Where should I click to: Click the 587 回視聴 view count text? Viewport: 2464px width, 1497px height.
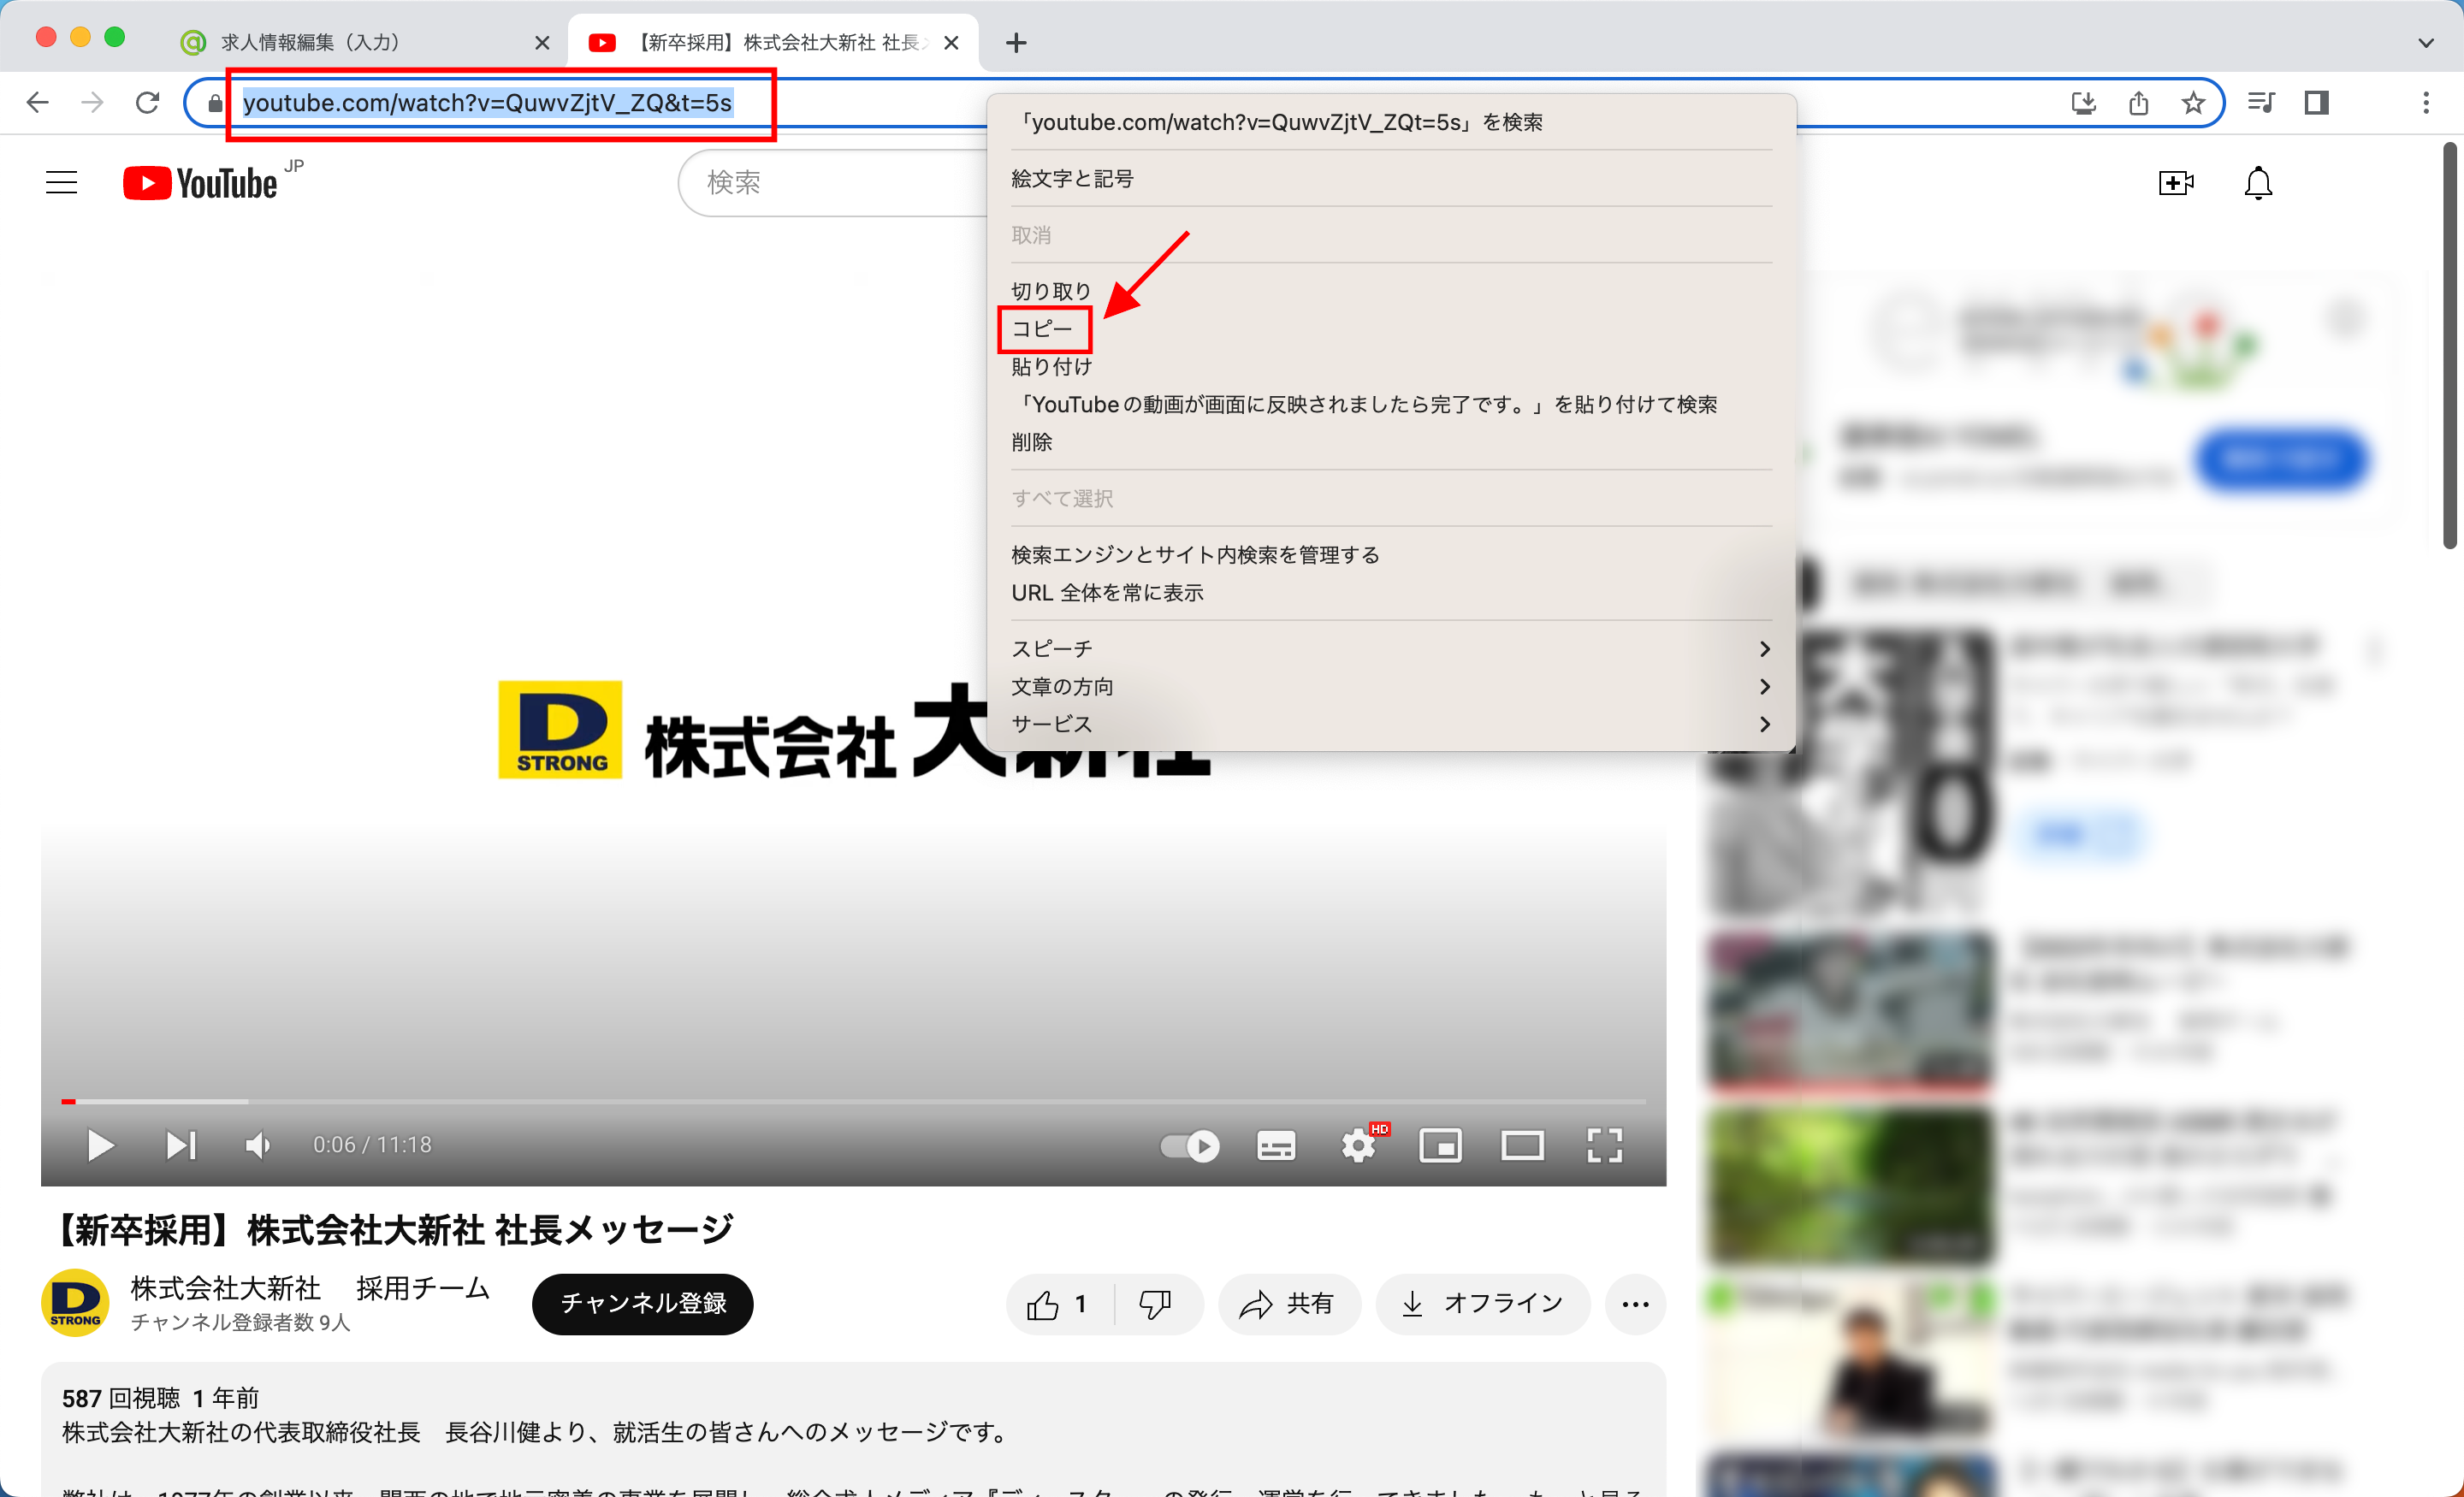coord(121,1398)
